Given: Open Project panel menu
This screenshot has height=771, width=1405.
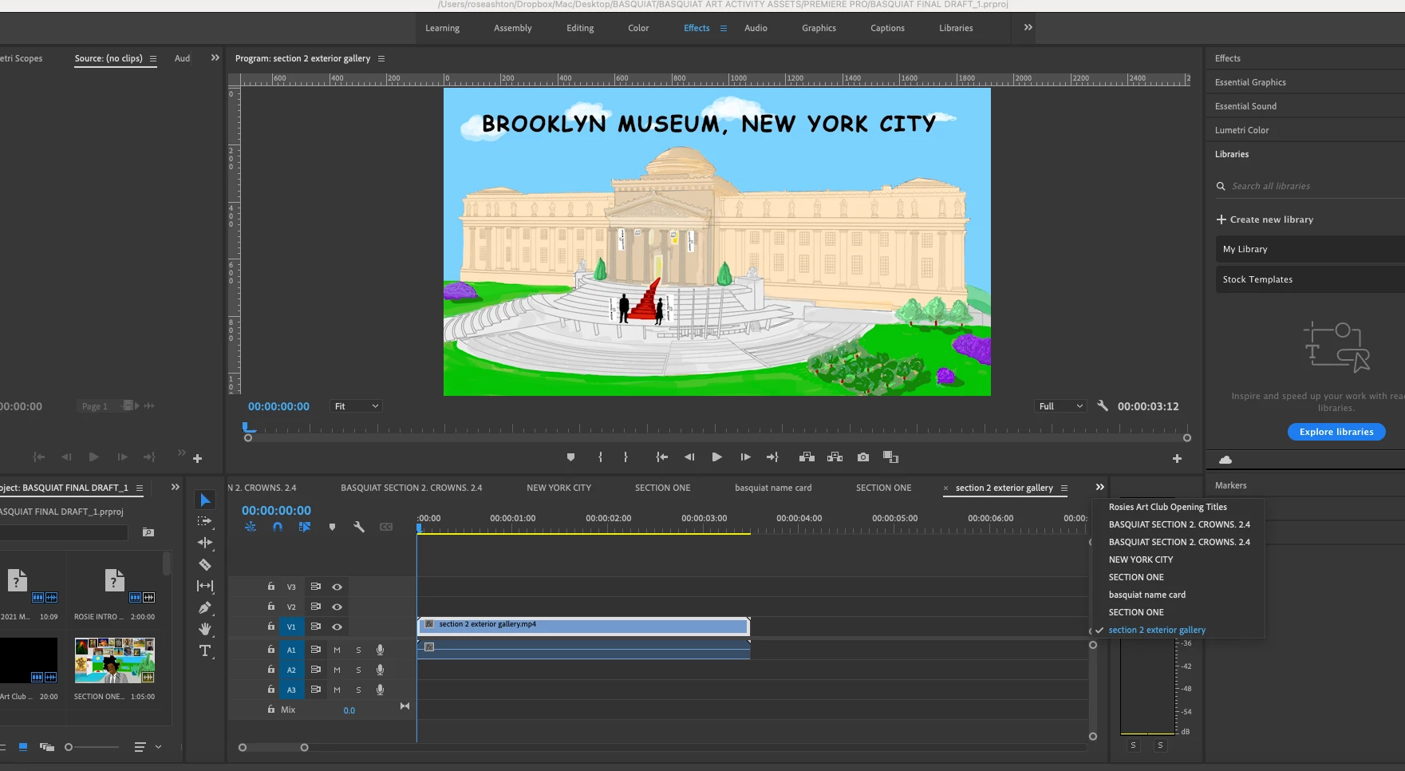Looking at the screenshot, I should (140, 488).
